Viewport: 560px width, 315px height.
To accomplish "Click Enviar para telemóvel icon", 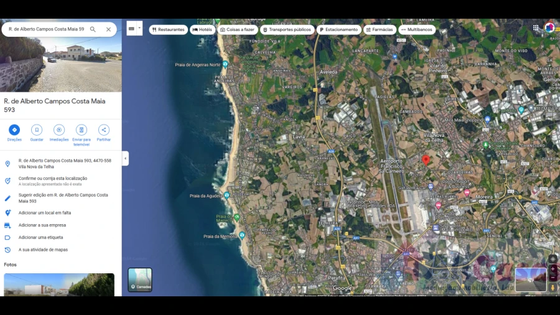I will (82, 130).
